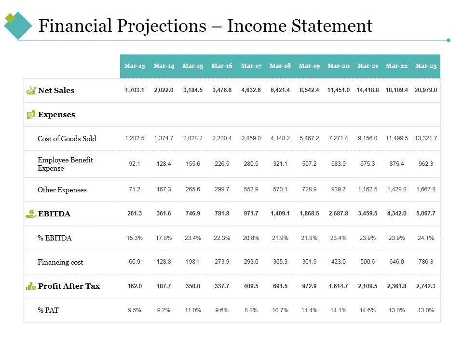Click the Cost of Goods Sold label
Image resolution: width=463 pixels, height=347 pixels.
pyautogui.click(x=67, y=139)
